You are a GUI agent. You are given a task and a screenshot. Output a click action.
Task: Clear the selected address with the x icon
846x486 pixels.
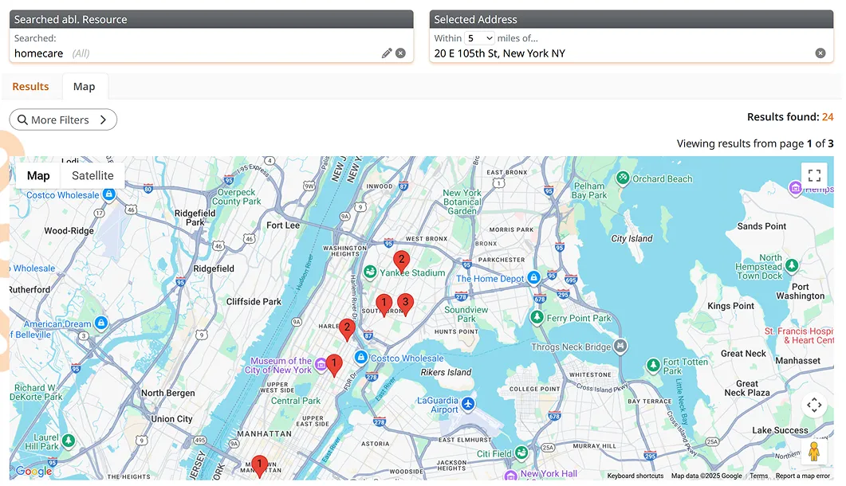pyautogui.click(x=820, y=53)
